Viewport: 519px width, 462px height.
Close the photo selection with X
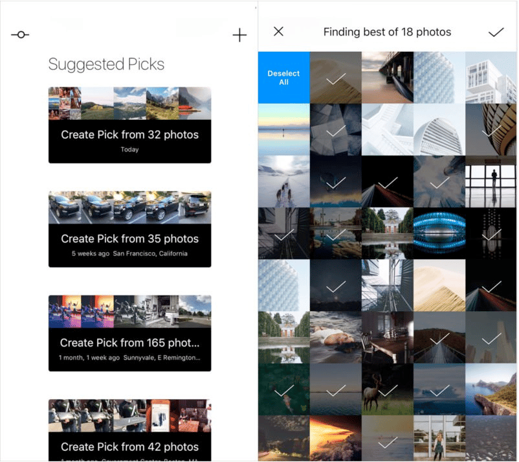click(x=279, y=32)
